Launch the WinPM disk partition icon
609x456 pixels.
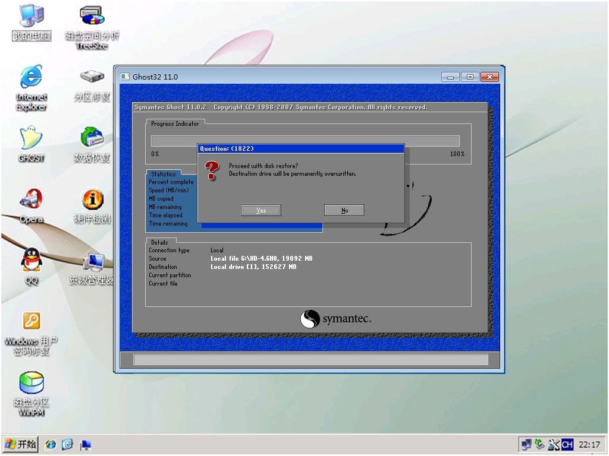[31, 394]
